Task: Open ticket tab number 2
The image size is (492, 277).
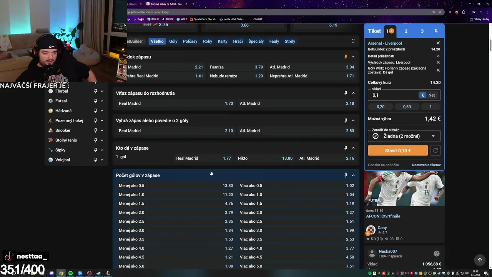Action: (406, 31)
